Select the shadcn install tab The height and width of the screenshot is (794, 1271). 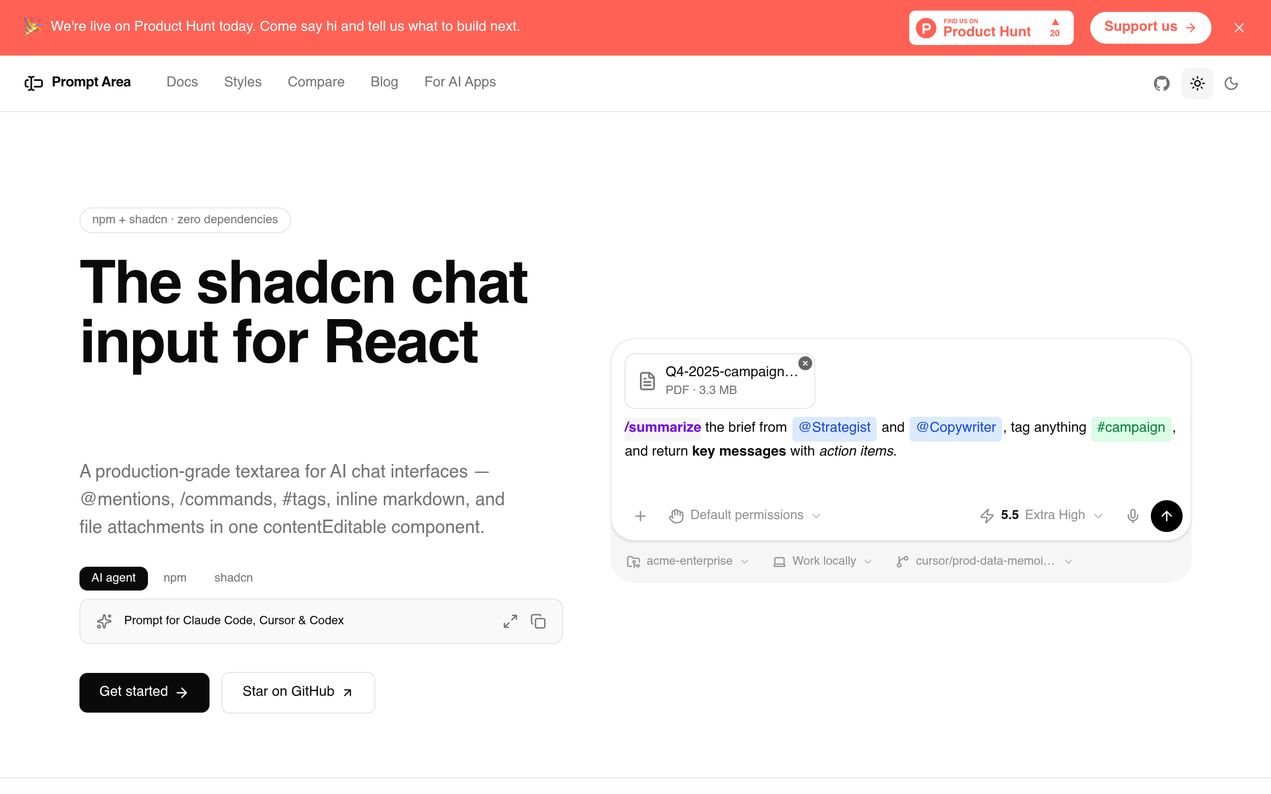click(233, 578)
